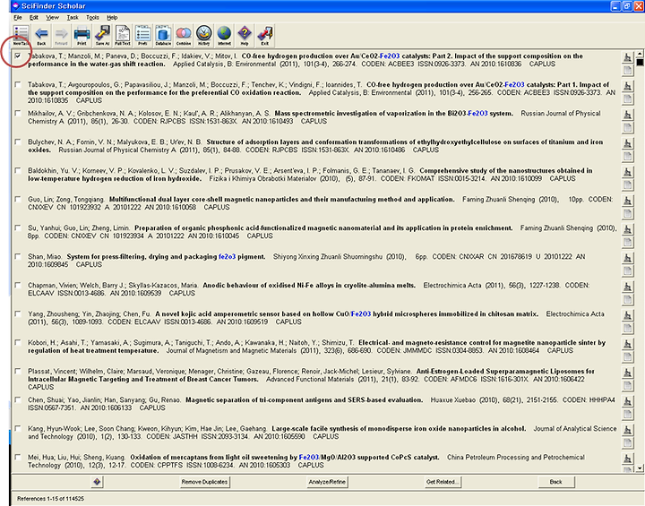Open the Edit menu

pos(34,18)
